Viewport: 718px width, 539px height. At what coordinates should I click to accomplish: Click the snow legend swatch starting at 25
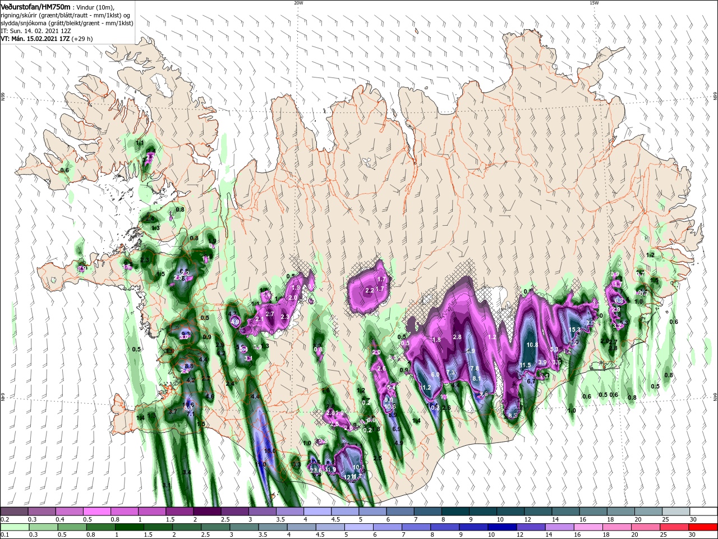pos(675,511)
